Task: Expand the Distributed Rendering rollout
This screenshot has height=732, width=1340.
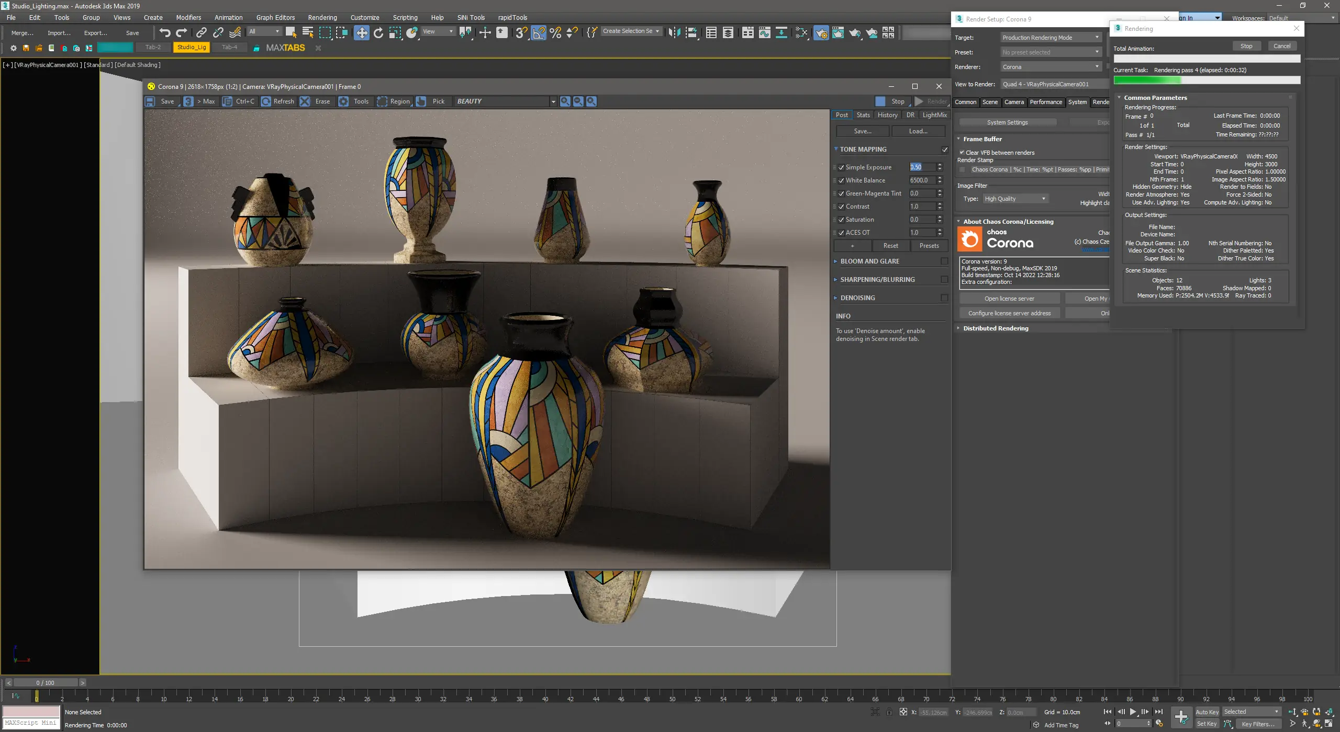Action: (x=996, y=328)
